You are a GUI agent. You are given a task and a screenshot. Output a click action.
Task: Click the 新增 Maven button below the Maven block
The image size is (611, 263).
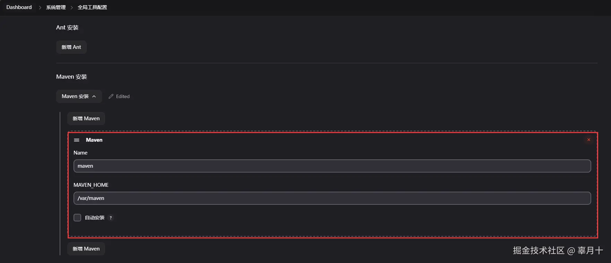click(x=86, y=249)
